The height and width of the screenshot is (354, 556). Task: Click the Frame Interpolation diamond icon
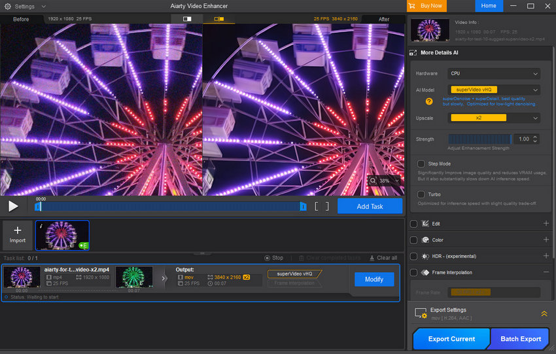(425, 272)
